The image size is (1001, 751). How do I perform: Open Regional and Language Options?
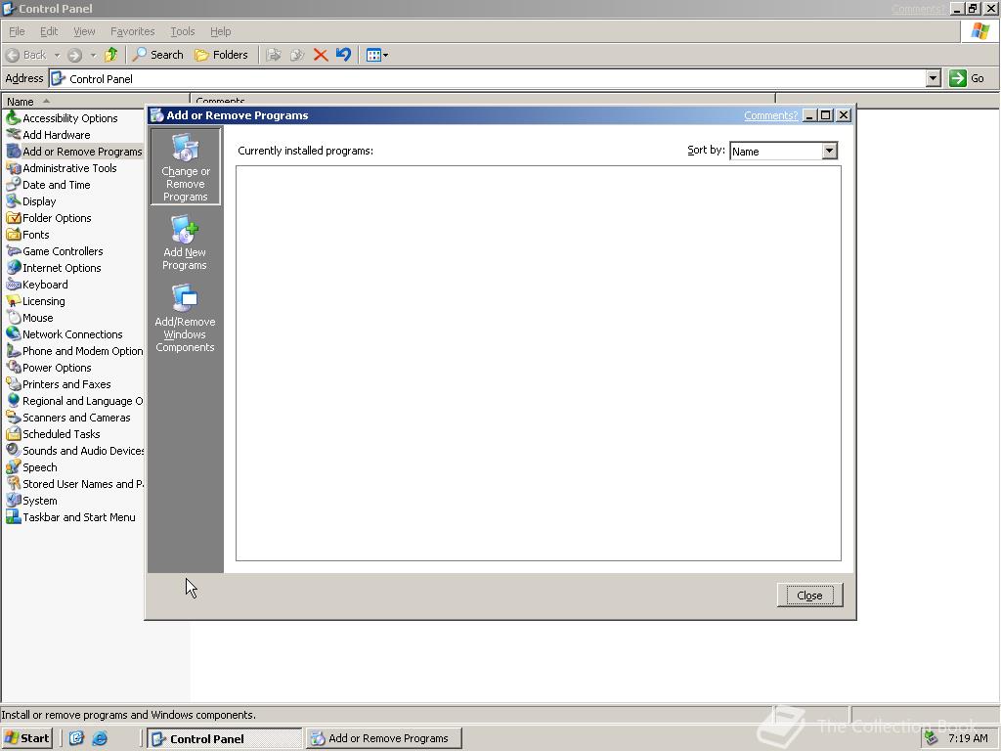[x=74, y=400]
